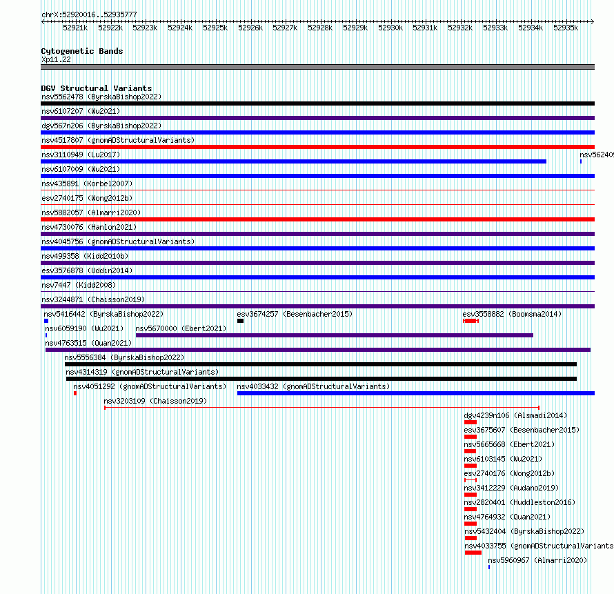Open variant dgv567n206 (ByrskaBishop2022)
Viewport: 614px width, 594px height.
tap(101, 126)
